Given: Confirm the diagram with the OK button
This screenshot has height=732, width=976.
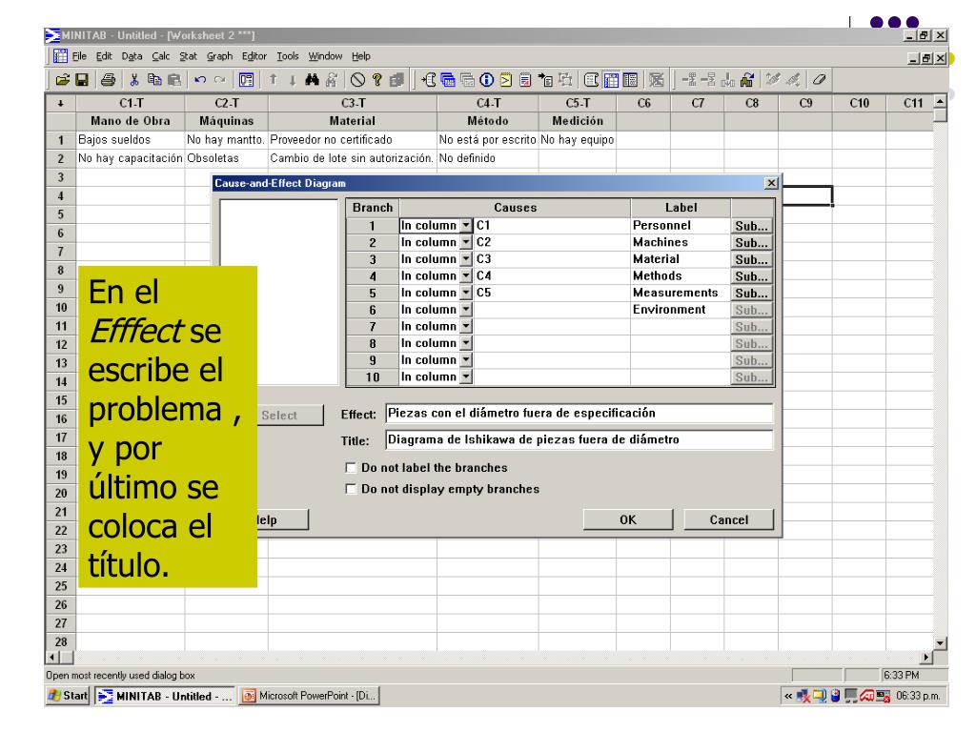Looking at the screenshot, I should pyautogui.click(x=628, y=519).
